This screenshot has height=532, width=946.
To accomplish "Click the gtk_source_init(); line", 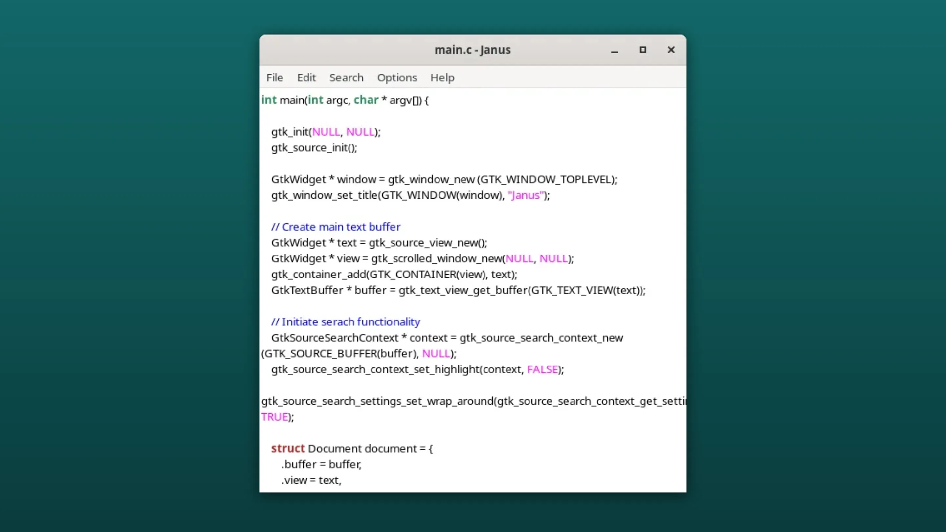I will (314, 147).
